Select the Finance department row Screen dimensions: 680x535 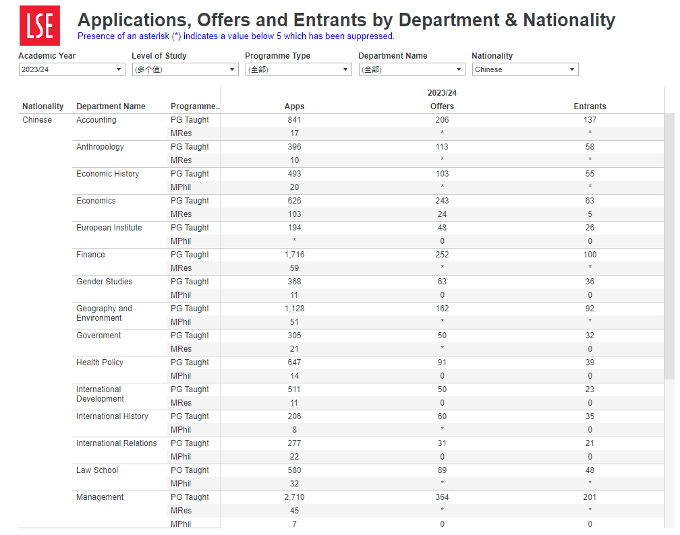(x=90, y=254)
